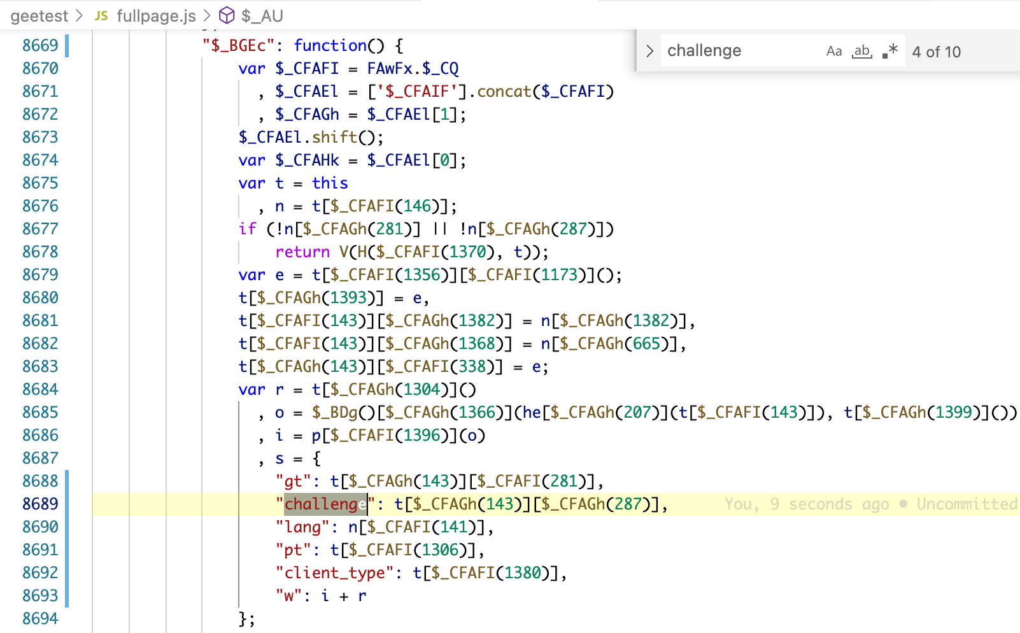1020x633 pixels.
Task: Click the 'function' keyword on line 8669
Action: (x=330, y=45)
